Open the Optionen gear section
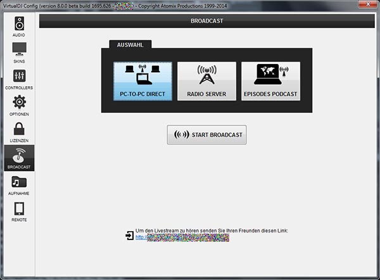The width and height of the screenshot is (380, 280). click(x=19, y=106)
